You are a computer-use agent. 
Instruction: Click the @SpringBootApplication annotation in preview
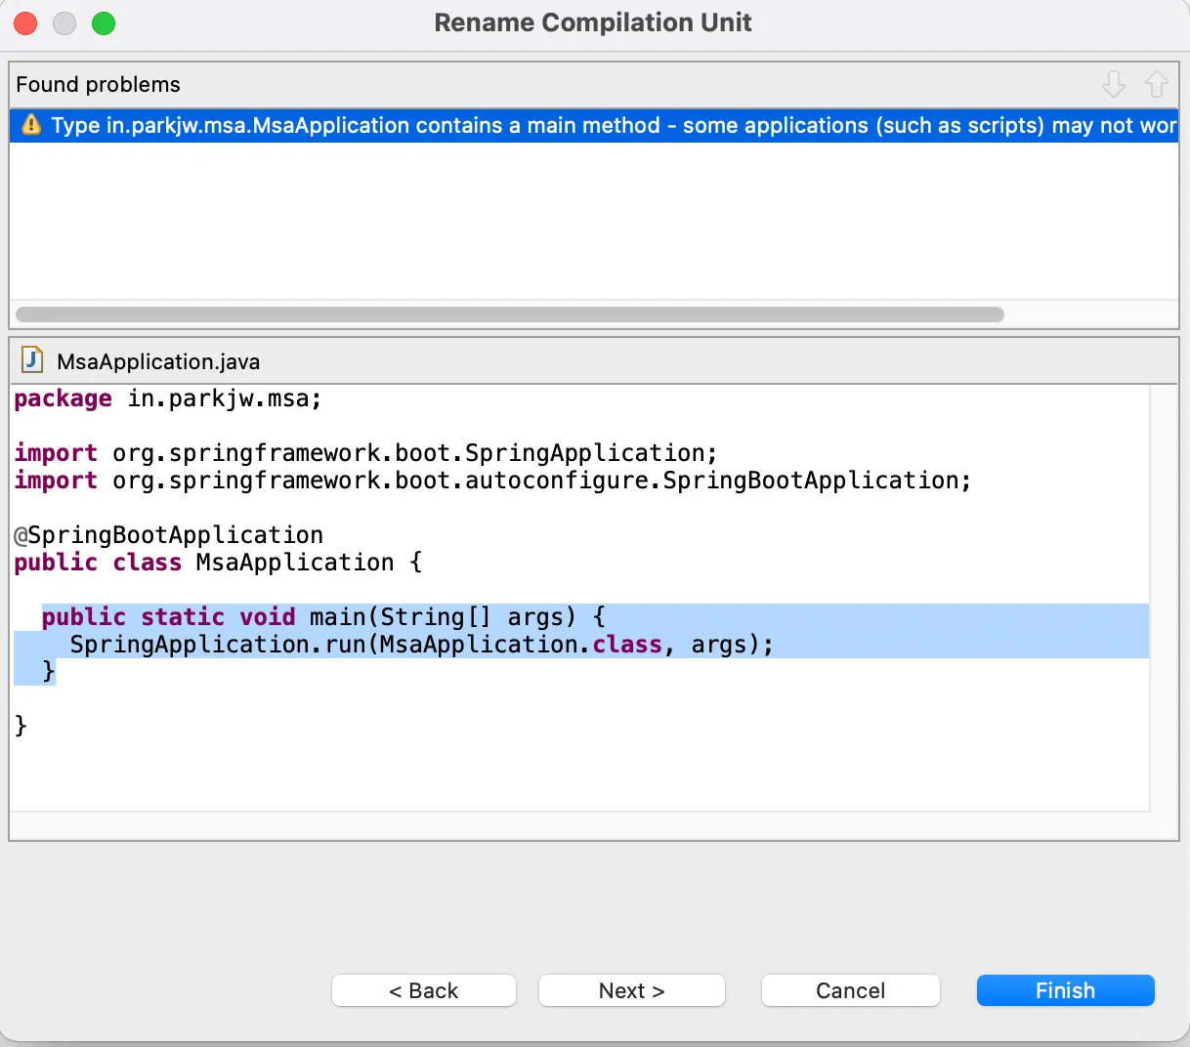(x=168, y=535)
